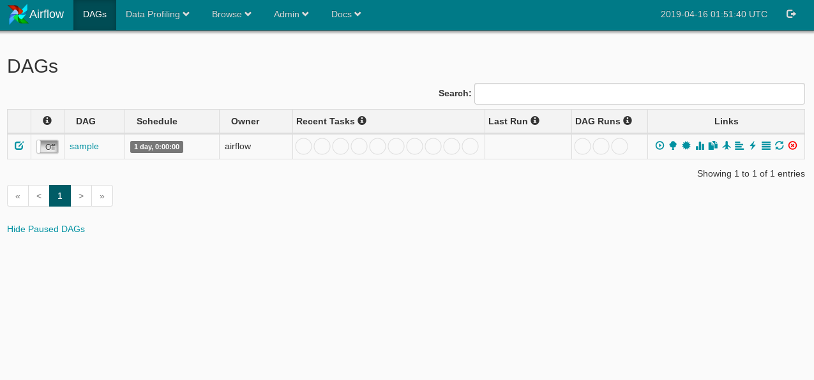Click the UTC timestamp in navbar

tap(714, 14)
